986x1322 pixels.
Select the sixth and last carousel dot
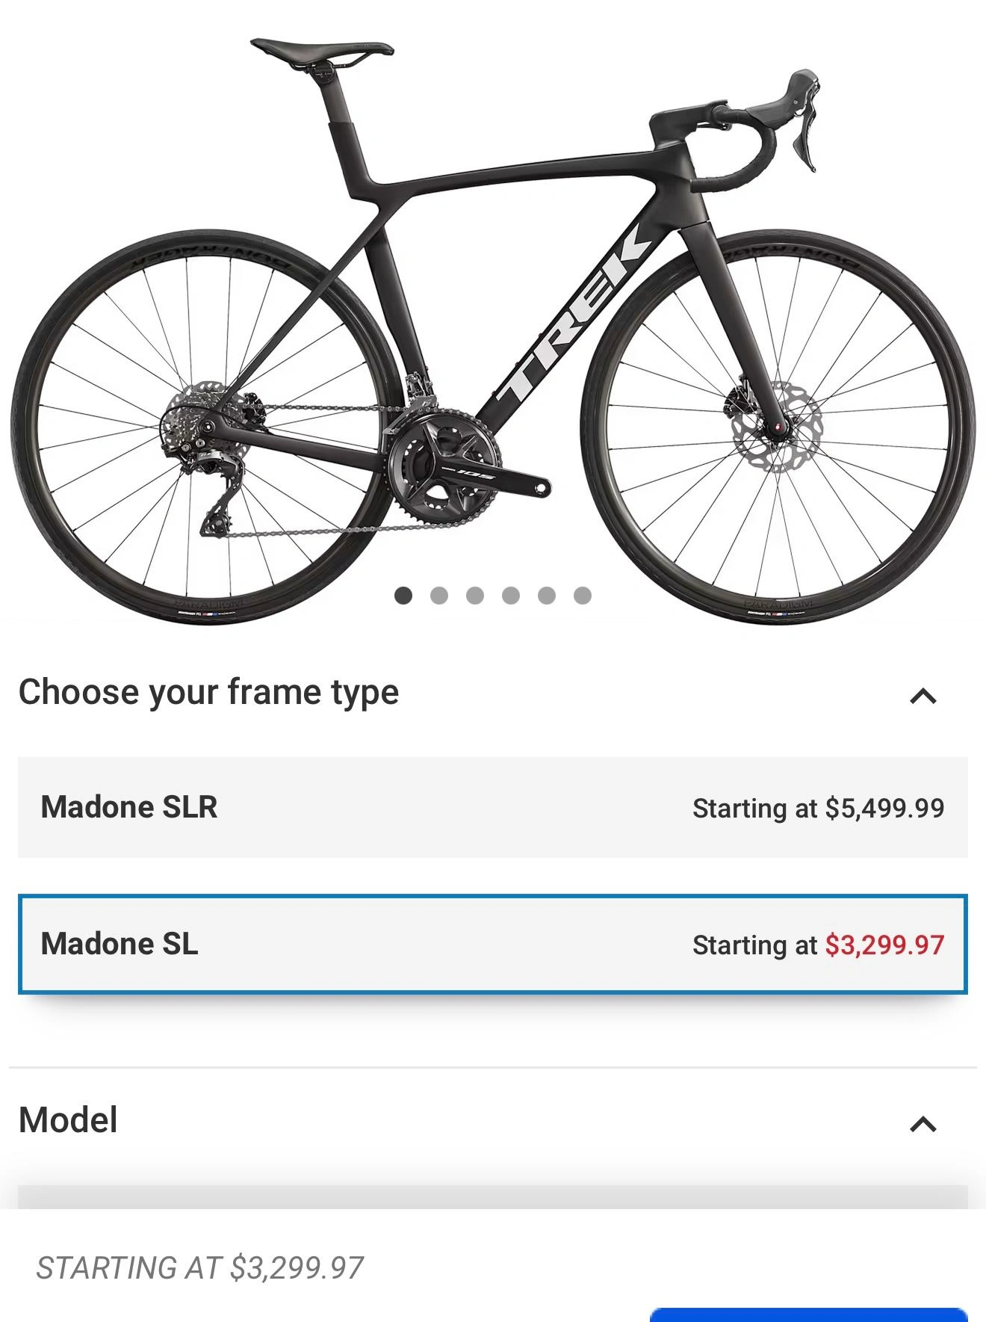tap(583, 596)
